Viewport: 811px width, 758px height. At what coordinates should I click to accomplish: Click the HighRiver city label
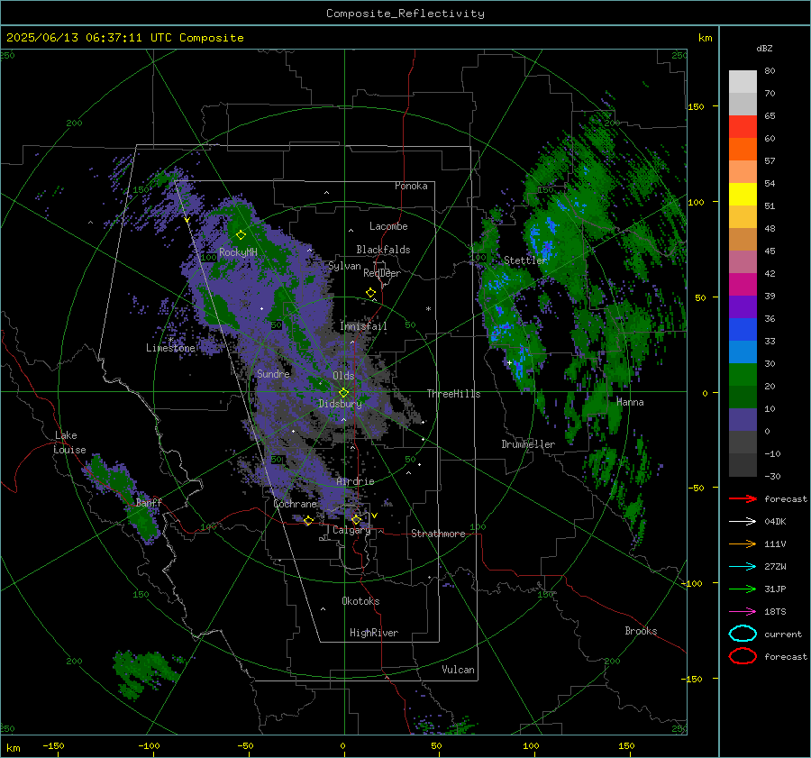pos(374,633)
